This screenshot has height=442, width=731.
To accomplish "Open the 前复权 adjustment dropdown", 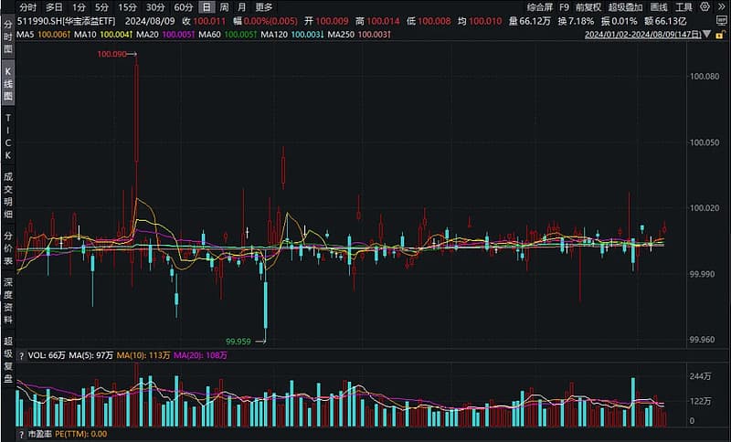I will pyautogui.click(x=588, y=7).
